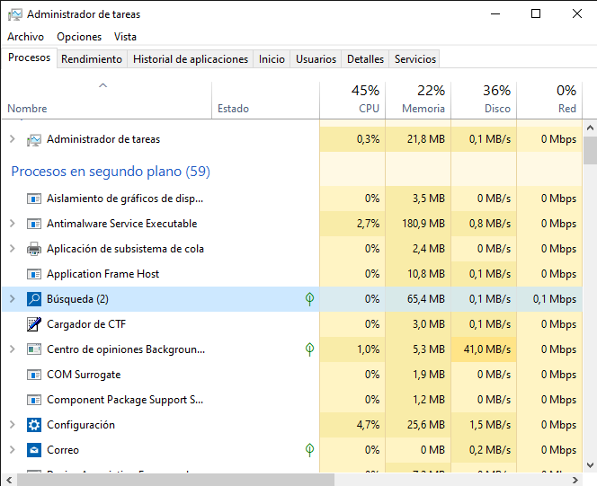Select the Cargador de CTF row name
This screenshot has width=597, height=486.
pyautogui.click(x=86, y=324)
